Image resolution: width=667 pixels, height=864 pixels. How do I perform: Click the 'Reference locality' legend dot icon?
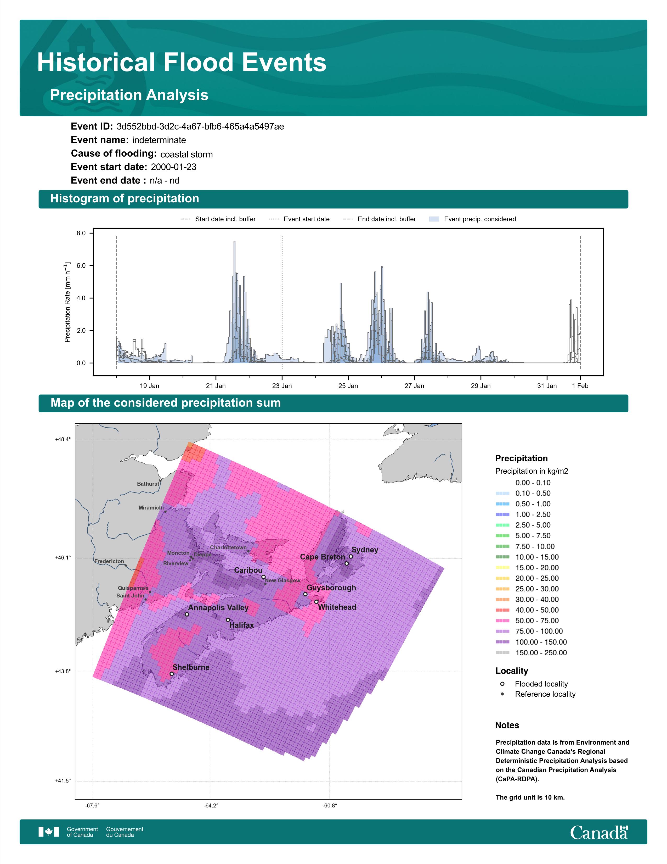[x=502, y=694]
